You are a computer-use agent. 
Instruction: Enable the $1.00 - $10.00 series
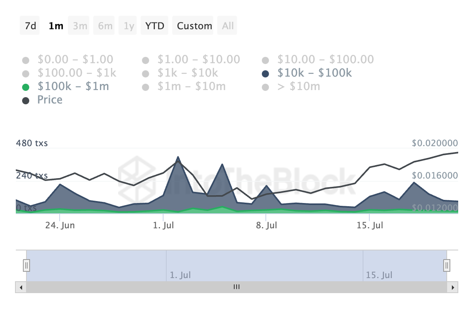click(198, 60)
